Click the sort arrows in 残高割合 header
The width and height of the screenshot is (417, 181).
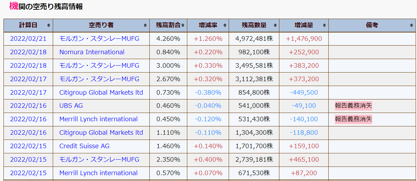(183, 25)
